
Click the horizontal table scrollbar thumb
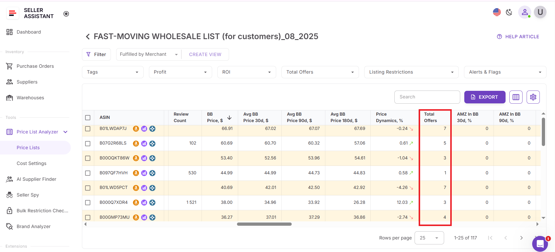[x=264, y=224]
